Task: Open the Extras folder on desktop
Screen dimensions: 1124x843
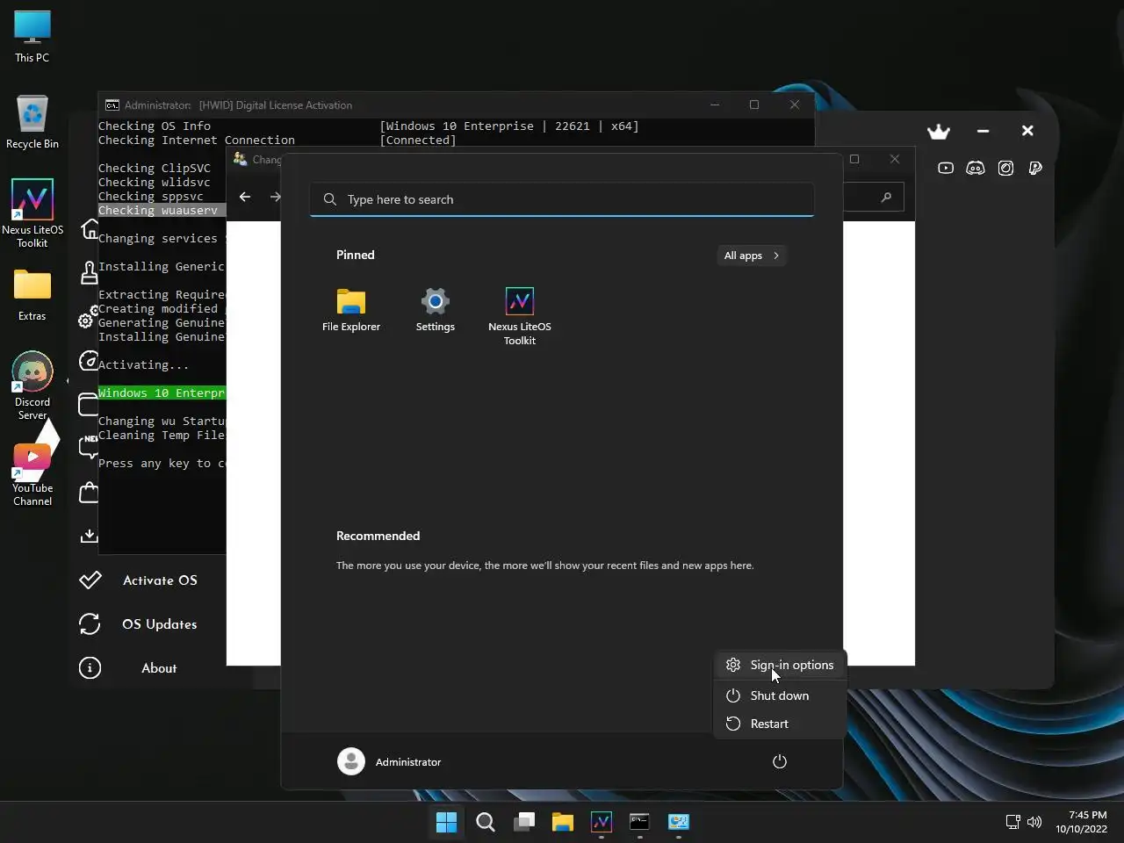Action: [32, 295]
